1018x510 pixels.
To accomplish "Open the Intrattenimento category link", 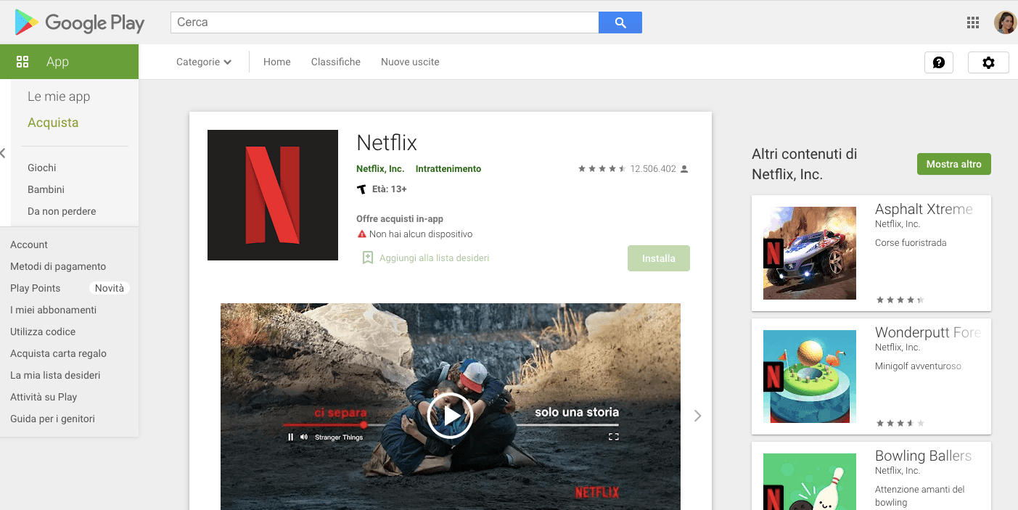I will pyautogui.click(x=448, y=169).
